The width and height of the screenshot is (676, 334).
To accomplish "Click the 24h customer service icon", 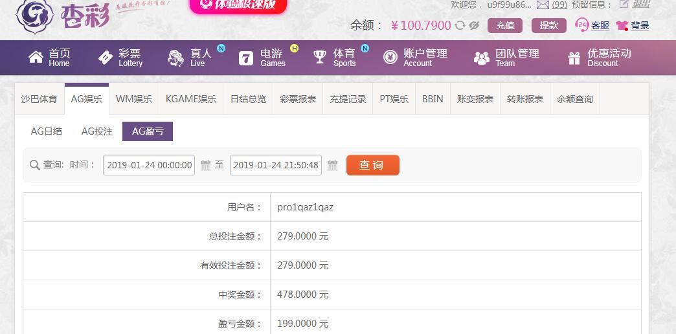I will [582, 25].
